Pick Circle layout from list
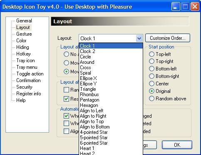This screenshot has width=201, height=155. (111, 57)
